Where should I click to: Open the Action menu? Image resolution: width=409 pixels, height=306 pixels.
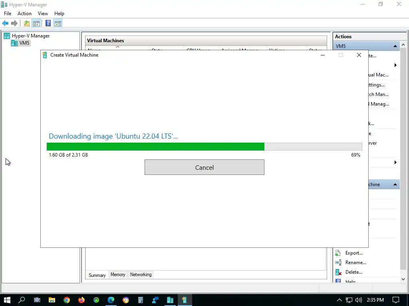click(x=24, y=14)
